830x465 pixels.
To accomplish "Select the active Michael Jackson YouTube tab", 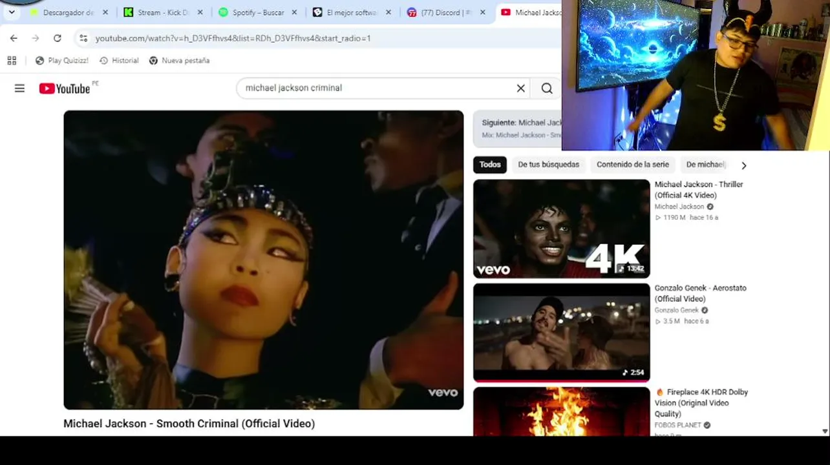I will (x=530, y=12).
